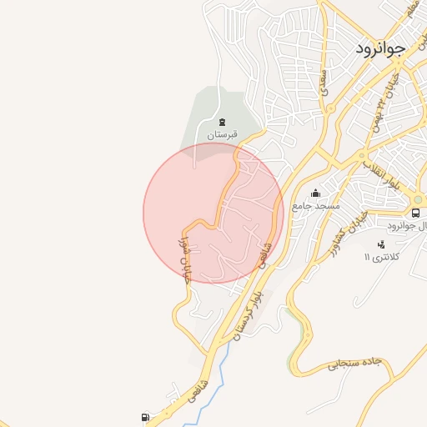Select the خیابان کشاورز street label
Image resolution: width=427 pixels, height=427 pixels.
(x=348, y=234)
